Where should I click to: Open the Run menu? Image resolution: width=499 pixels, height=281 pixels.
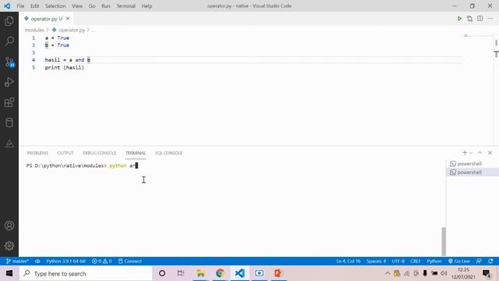[106, 5]
